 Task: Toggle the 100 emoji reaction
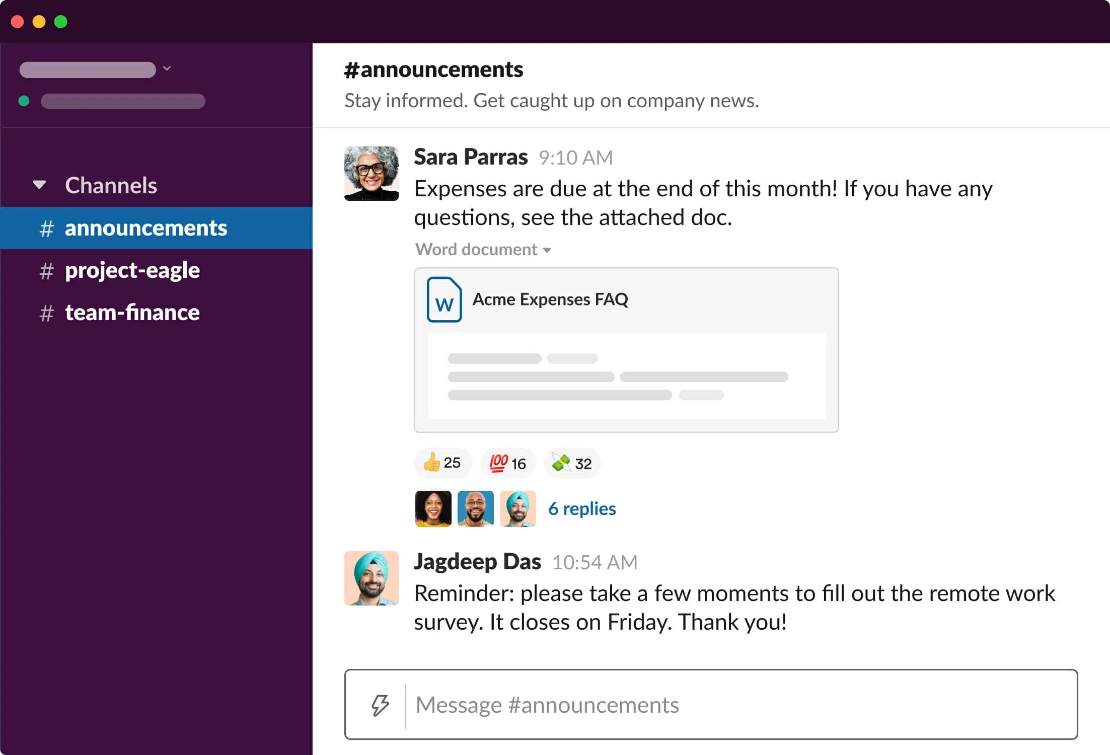tap(507, 463)
